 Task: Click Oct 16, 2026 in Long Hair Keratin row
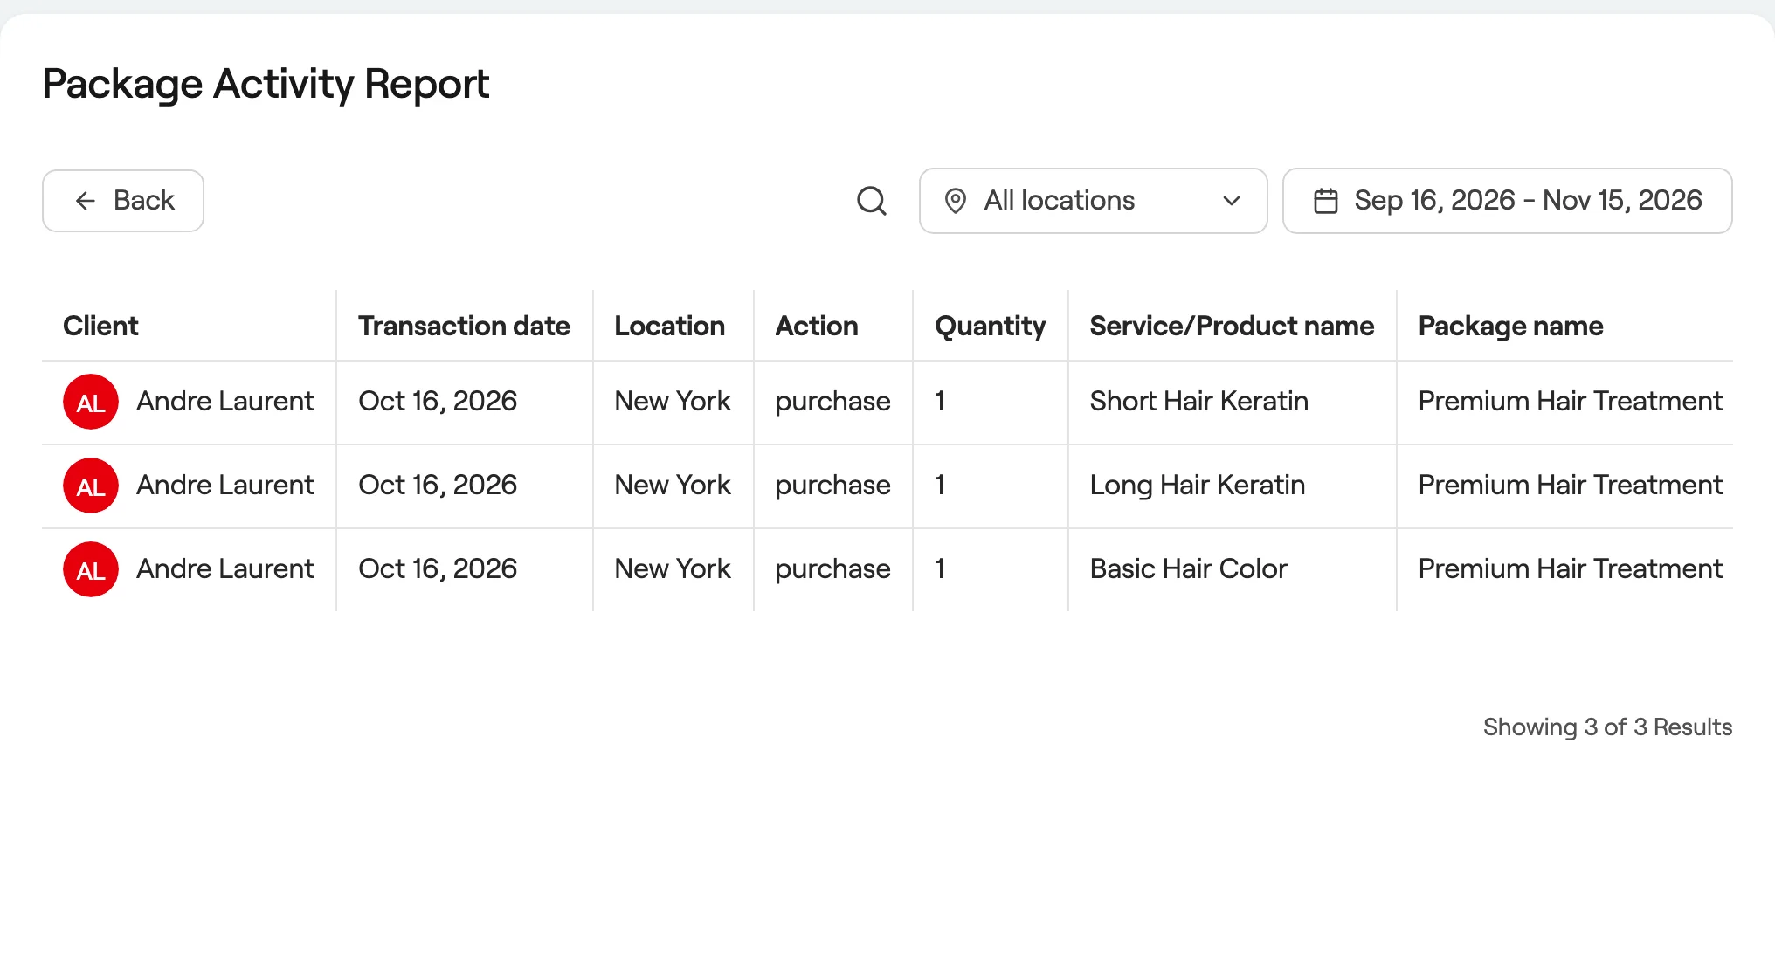[x=438, y=485]
